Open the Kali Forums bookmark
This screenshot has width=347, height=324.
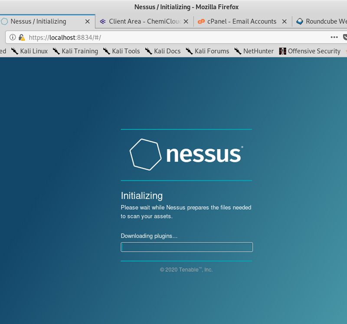(207, 51)
